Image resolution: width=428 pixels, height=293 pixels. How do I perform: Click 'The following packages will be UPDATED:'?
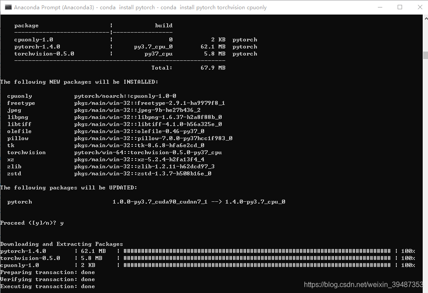click(69, 188)
